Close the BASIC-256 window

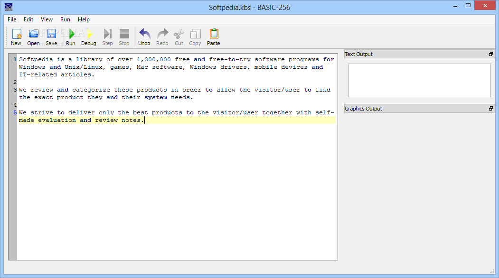(x=485, y=5)
